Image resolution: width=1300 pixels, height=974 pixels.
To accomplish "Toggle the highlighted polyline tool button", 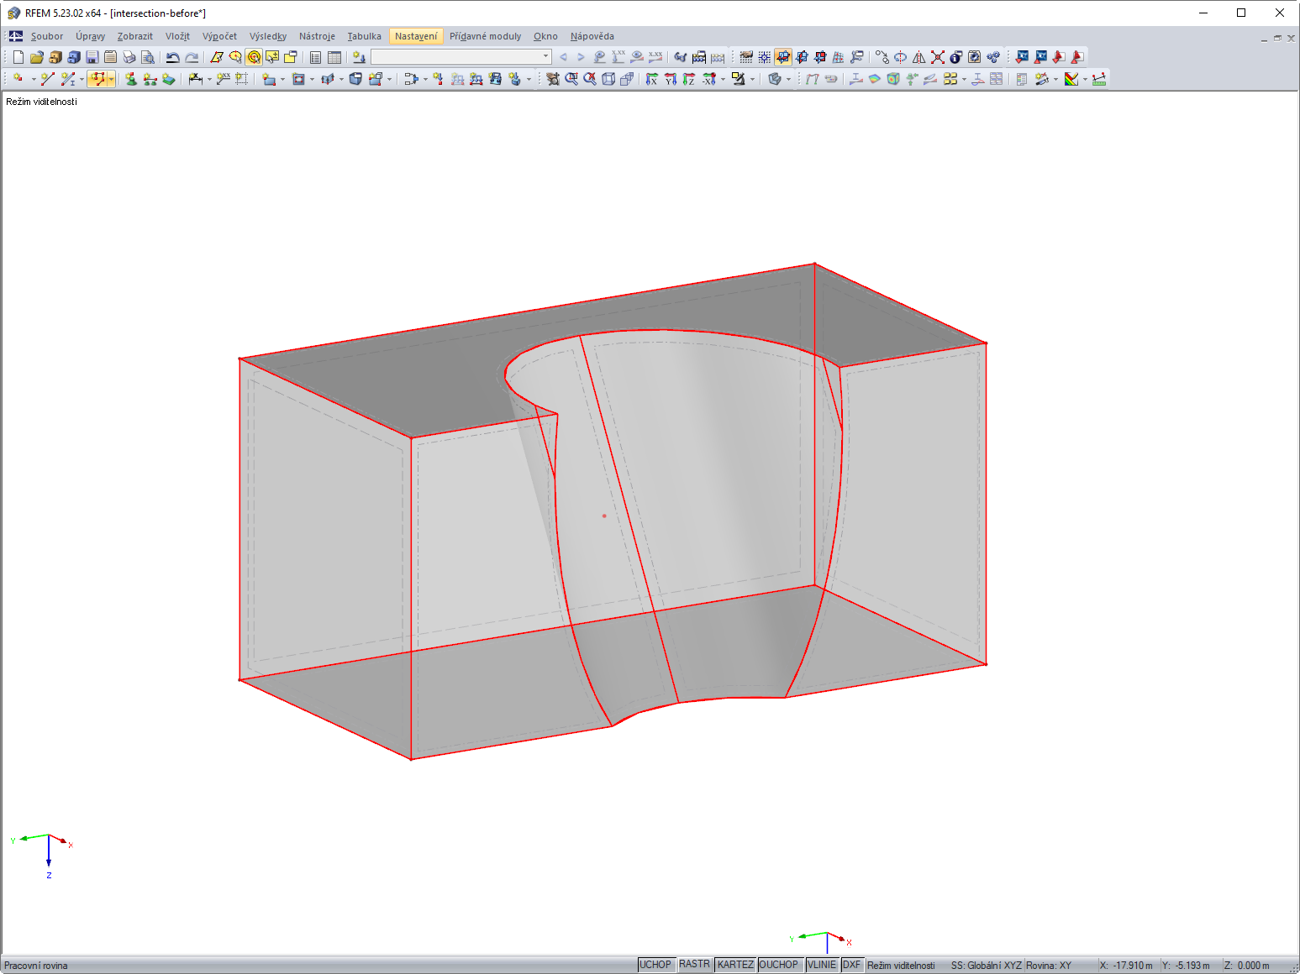I will [97, 79].
